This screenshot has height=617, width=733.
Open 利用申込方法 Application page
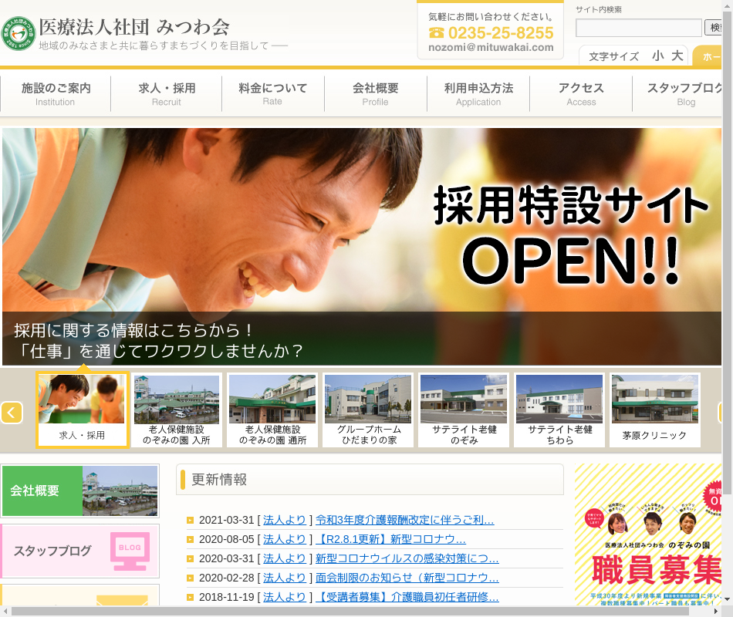(x=478, y=94)
